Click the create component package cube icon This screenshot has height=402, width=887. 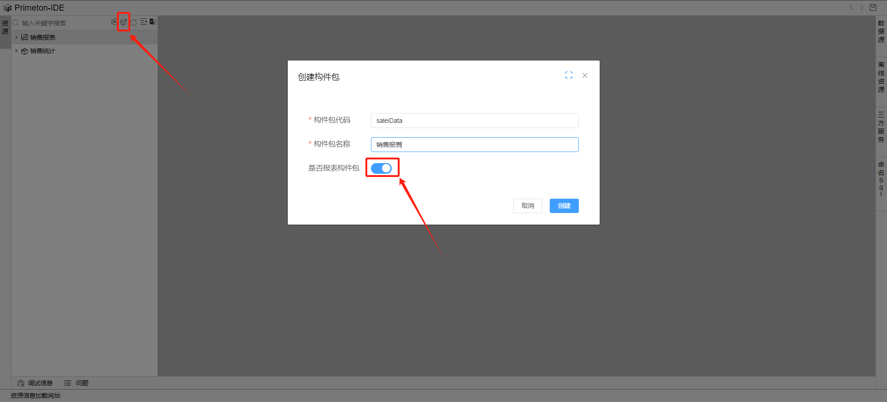(123, 22)
